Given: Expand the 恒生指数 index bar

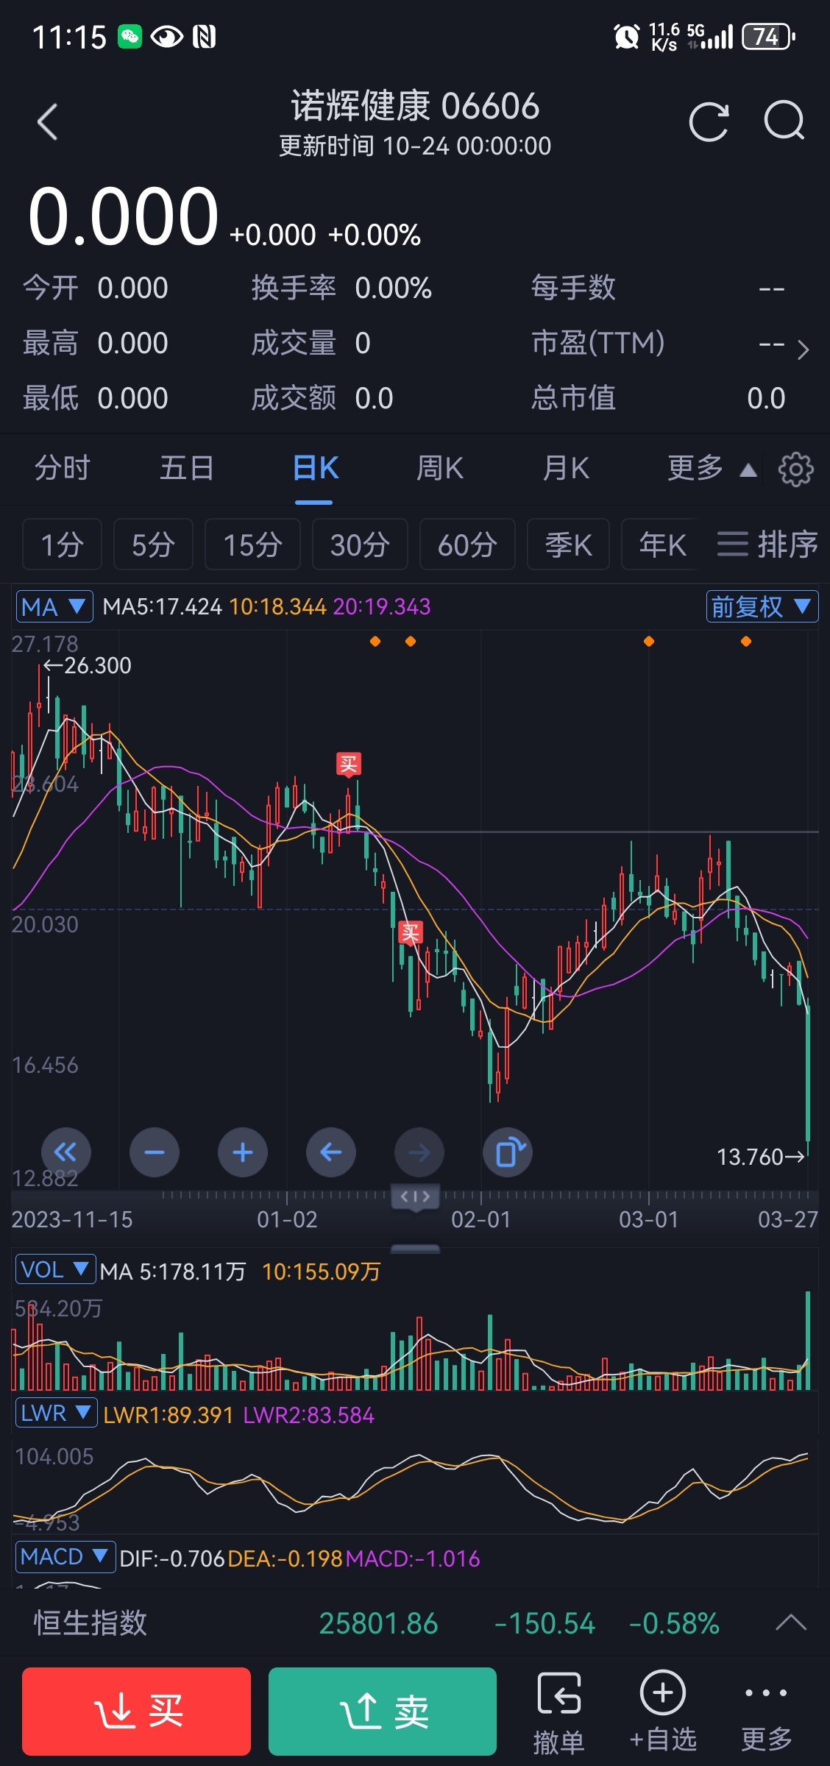Looking at the screenshot, I should [791, 1623].
